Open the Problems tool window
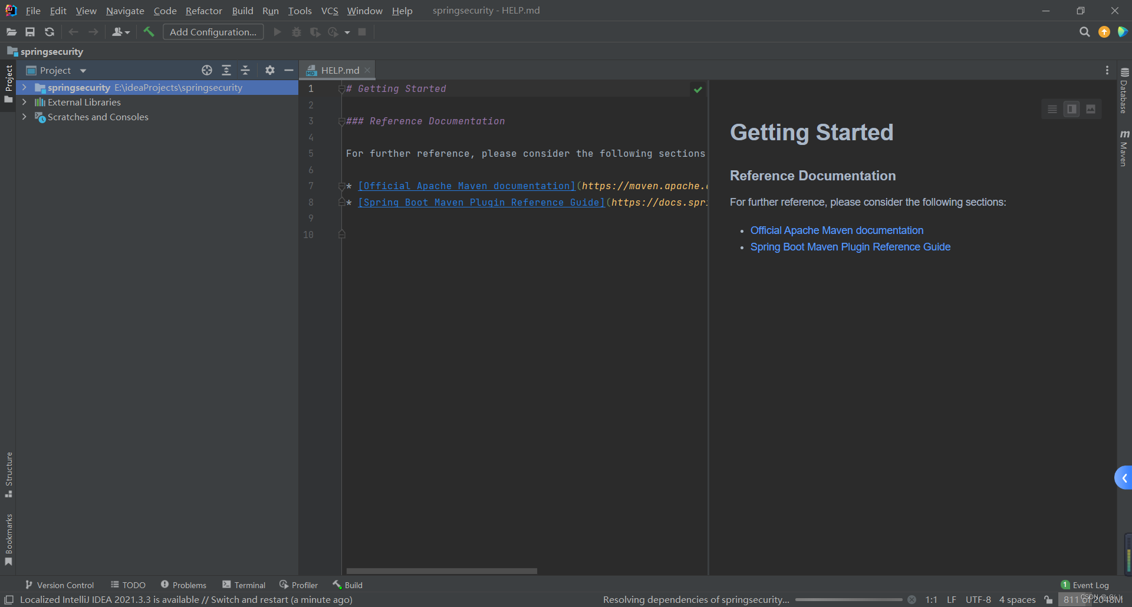The height and width of the screenshot is (607, 1132). [x=184, y=585]
